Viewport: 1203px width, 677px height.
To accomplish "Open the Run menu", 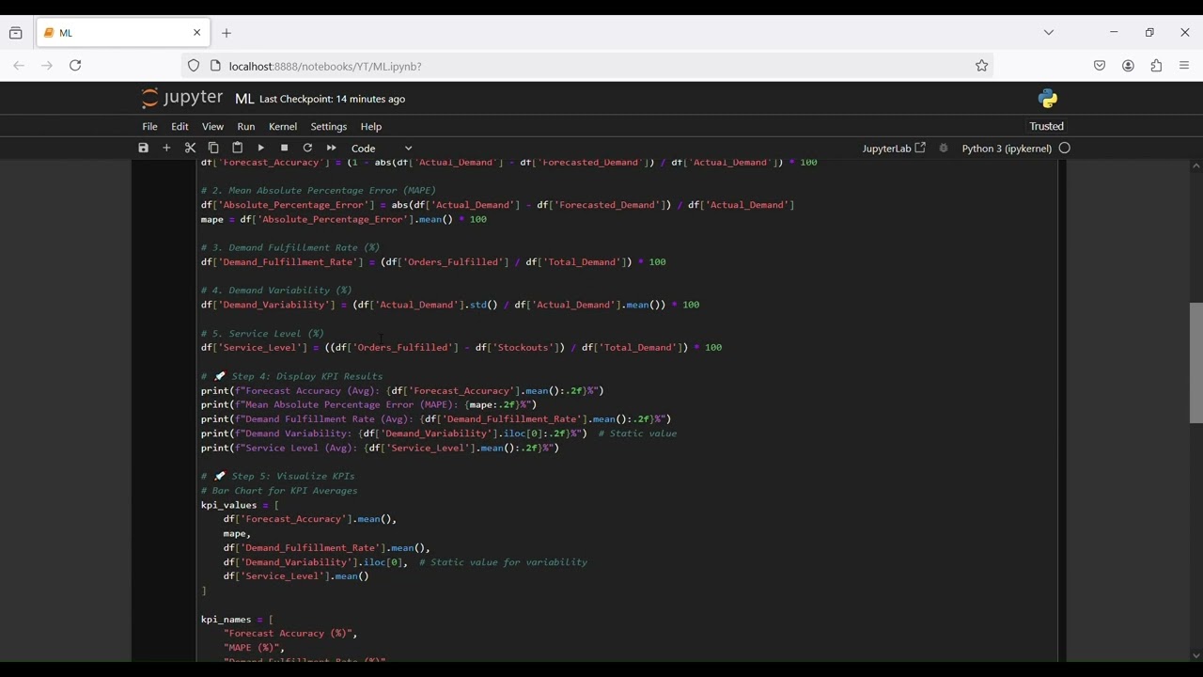I will [x=246, y=127].
